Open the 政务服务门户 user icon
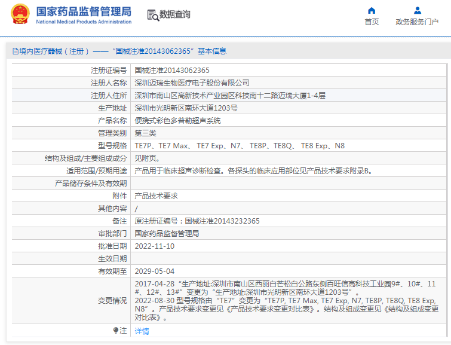This screenshot has height=345, width=451. pos(418,11)
